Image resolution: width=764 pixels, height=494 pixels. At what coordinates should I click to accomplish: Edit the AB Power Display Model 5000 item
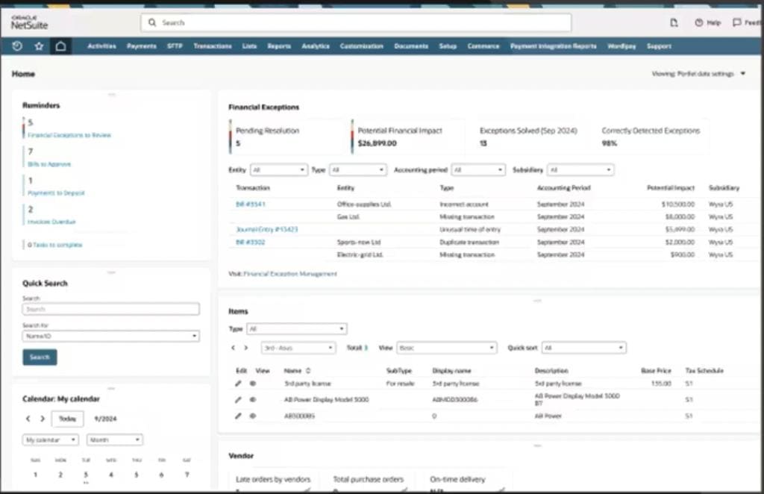click(x=238, y=399)
